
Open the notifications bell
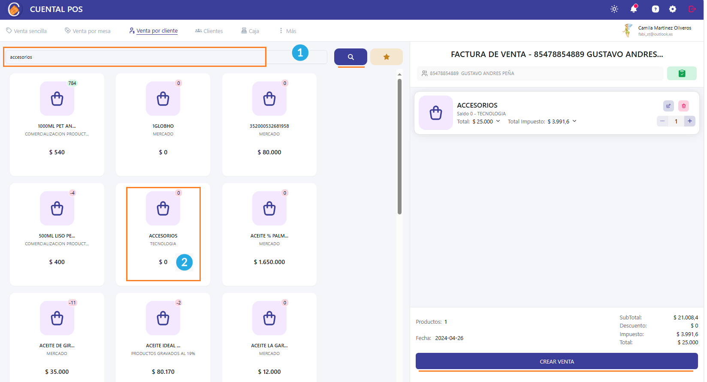(634, 9)
